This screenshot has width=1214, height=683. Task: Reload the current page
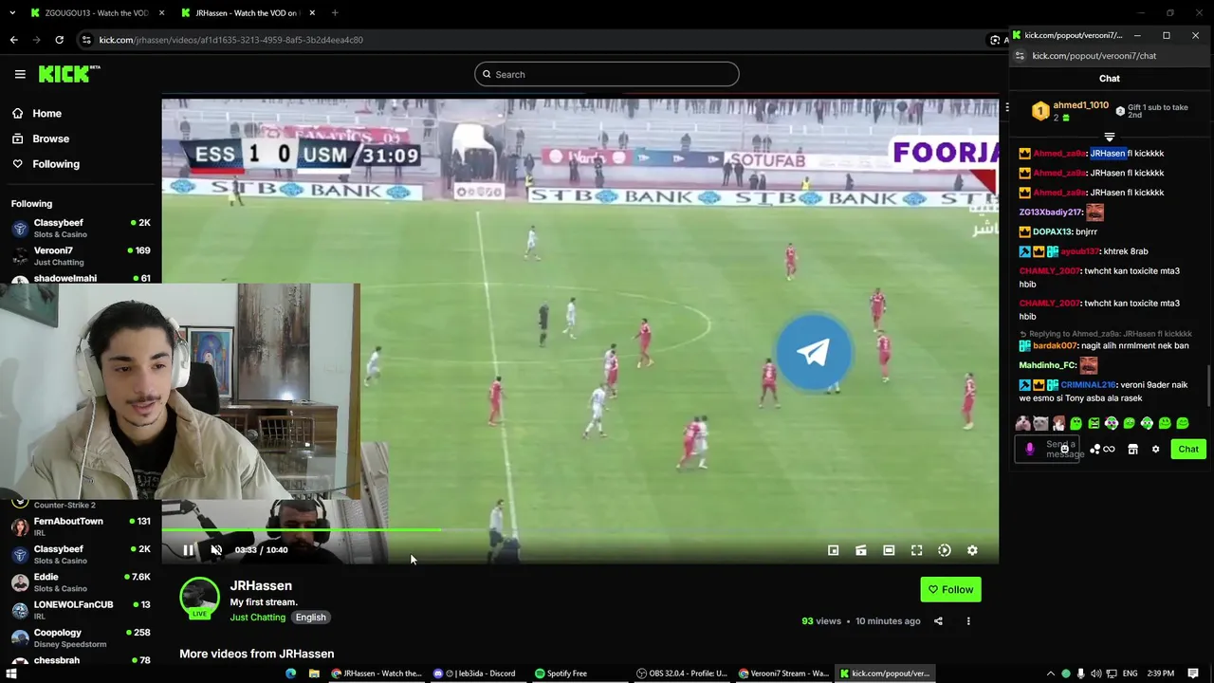pyautogui.click(x=59, y=40)
